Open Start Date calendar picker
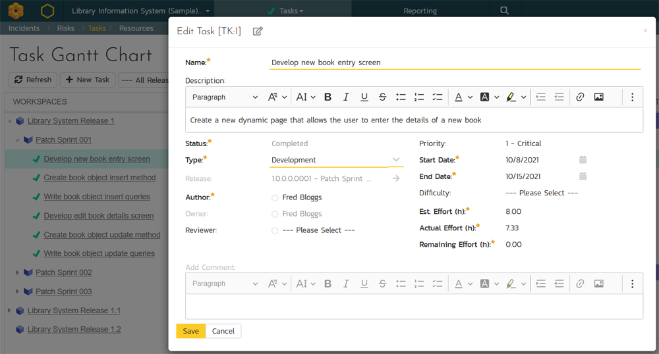Image resolution: width=659 pixels, height=354 pixels. [x=583, y=160]
